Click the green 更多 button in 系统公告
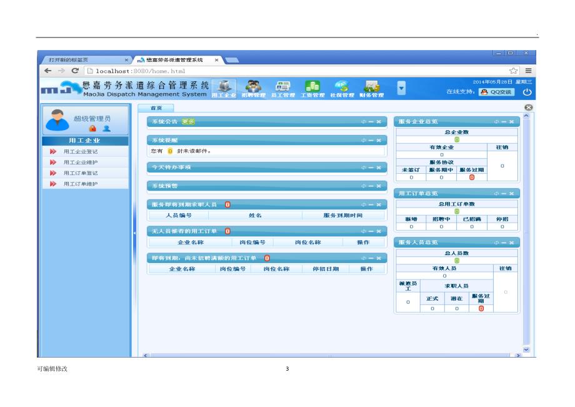The width and height of the screenshot is (575, 407). pos(188,122)
